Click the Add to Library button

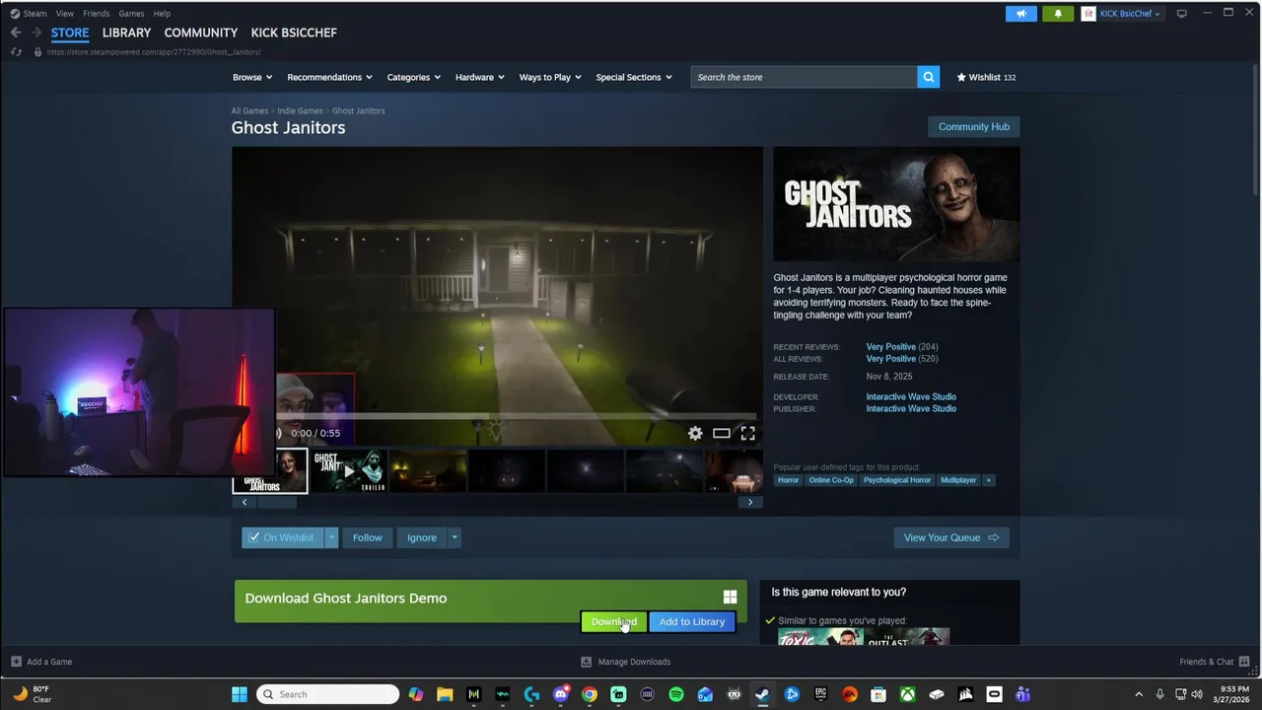coord(692,622)
